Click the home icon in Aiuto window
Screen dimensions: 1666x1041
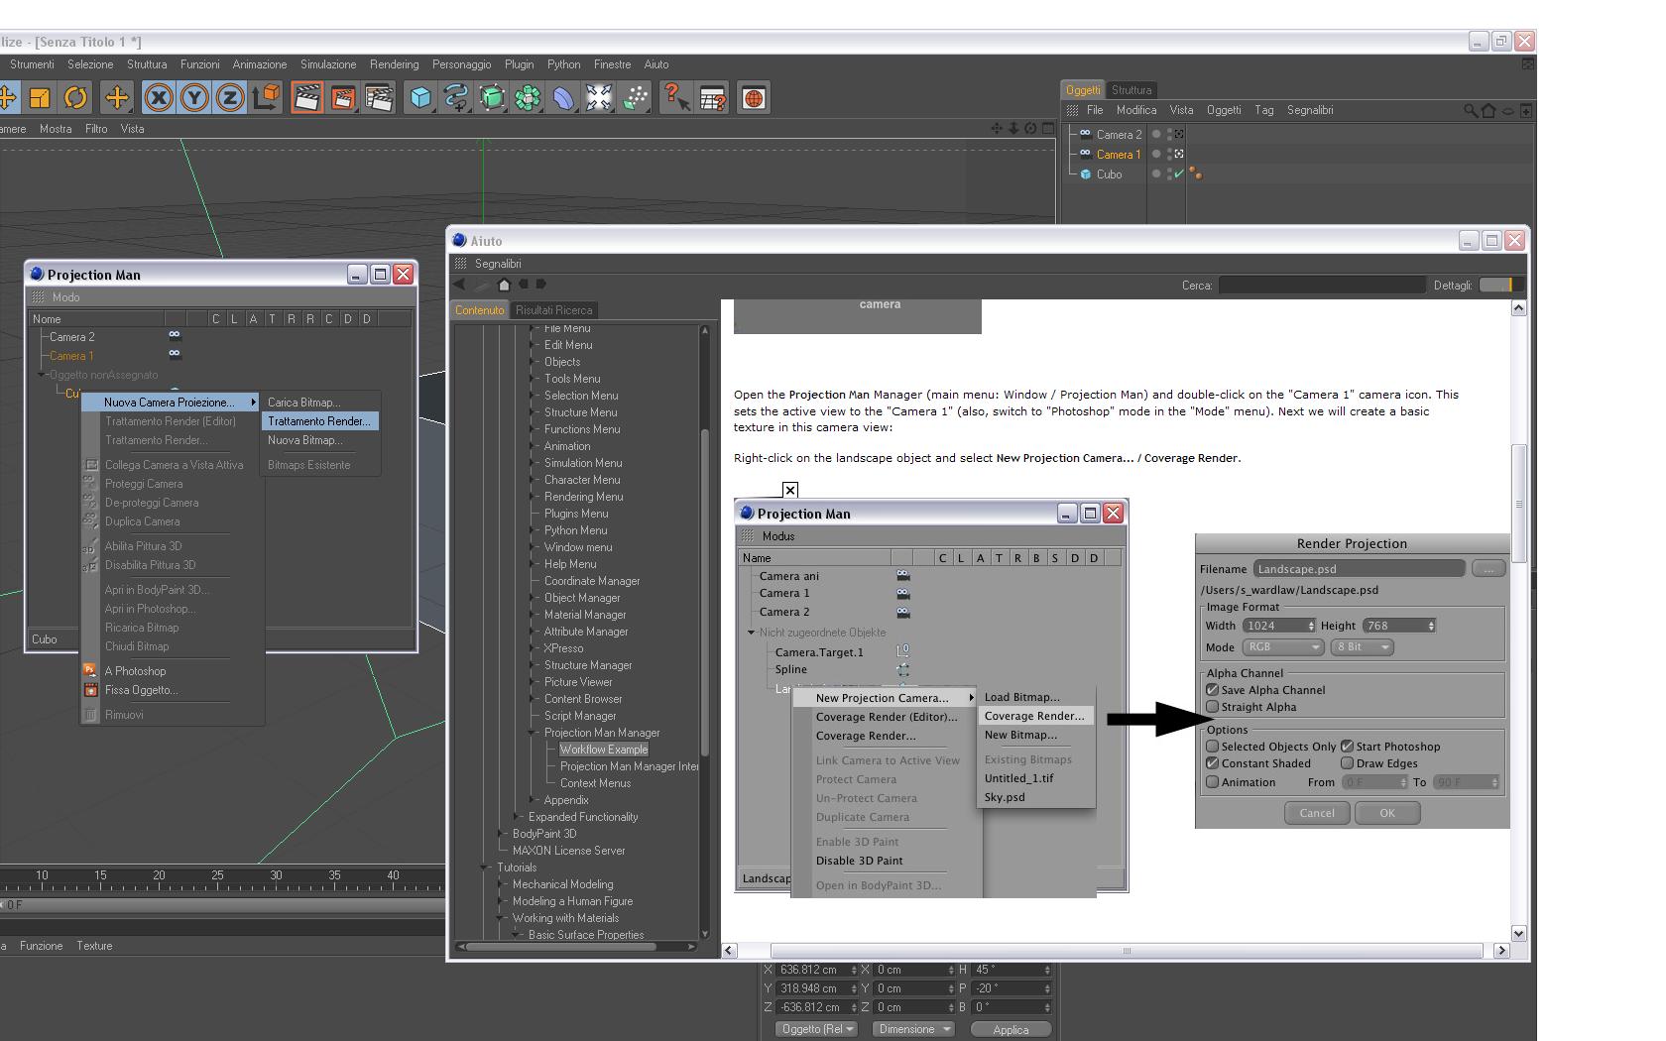tap(504, 285)
